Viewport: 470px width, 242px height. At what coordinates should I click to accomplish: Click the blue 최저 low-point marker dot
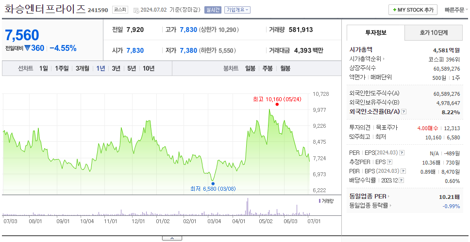point(213,183)
